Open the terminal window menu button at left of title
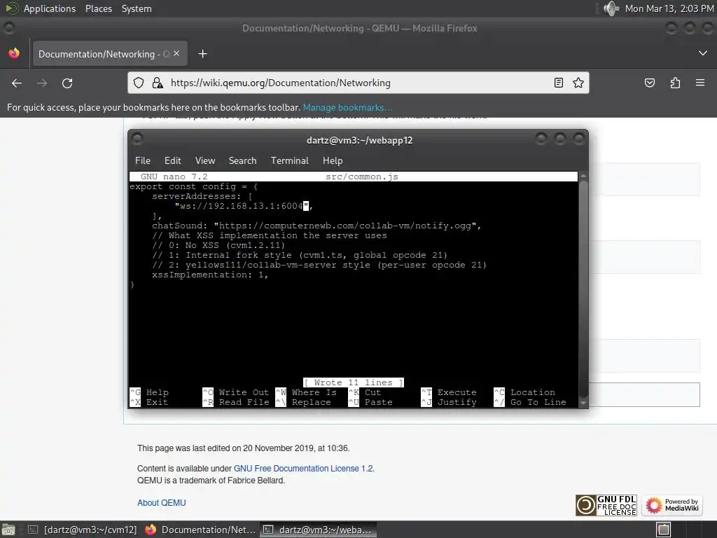The height and width of the screenshot is (538, 717). pyautogui.click(x=137, y=138)
